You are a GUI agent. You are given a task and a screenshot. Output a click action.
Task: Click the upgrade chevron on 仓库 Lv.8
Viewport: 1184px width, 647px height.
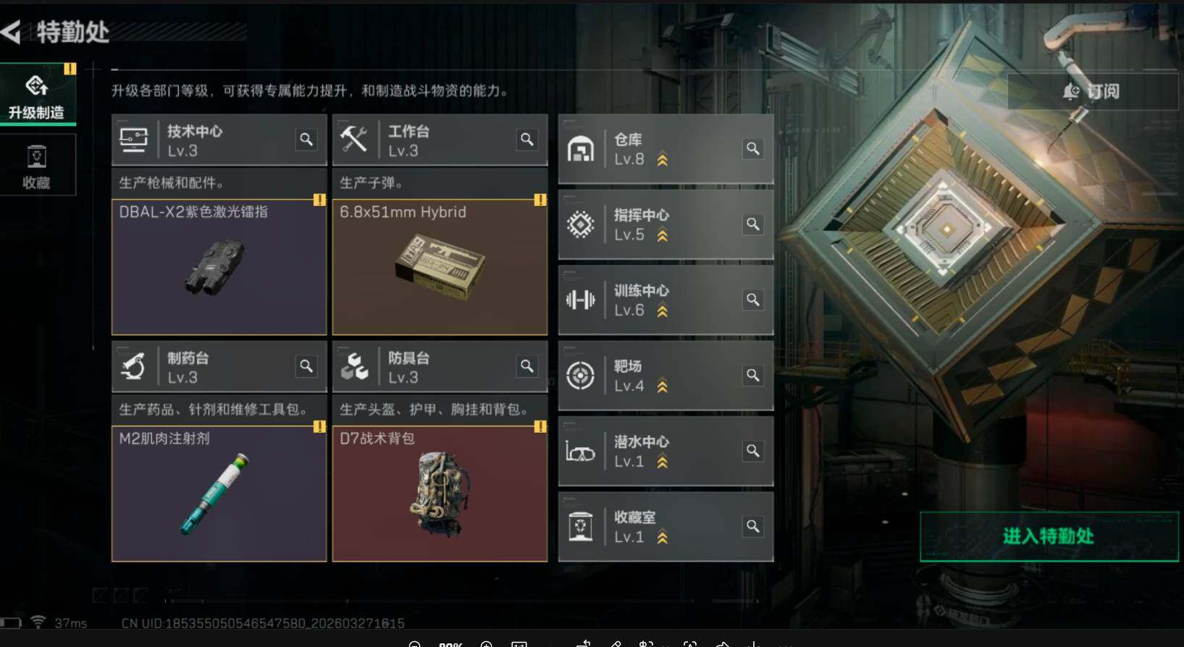(x=662, y=160)
